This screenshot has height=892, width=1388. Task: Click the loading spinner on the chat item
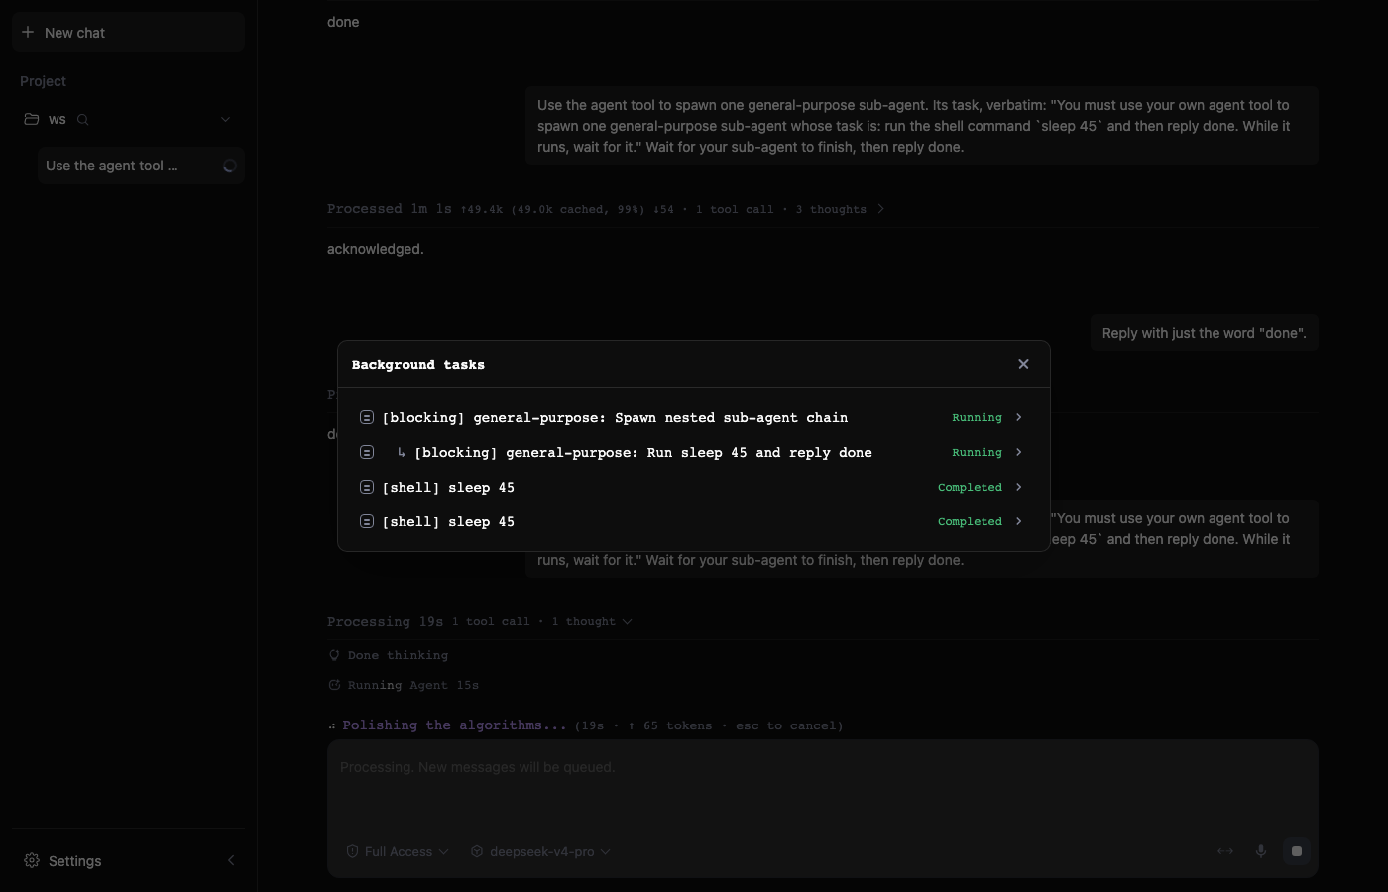point(229,166)
